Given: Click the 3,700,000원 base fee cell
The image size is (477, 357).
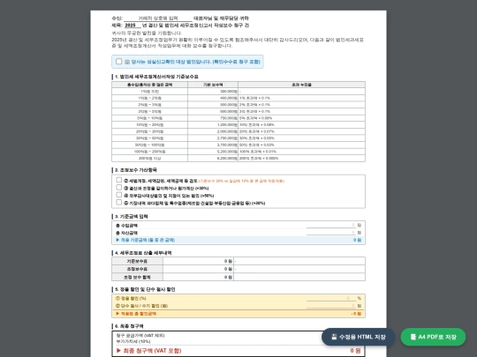Looking at the screenshot, I should click(x=213, y=145).
